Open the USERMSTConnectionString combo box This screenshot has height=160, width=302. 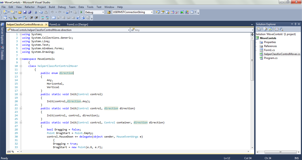click(x=152, y=12)
